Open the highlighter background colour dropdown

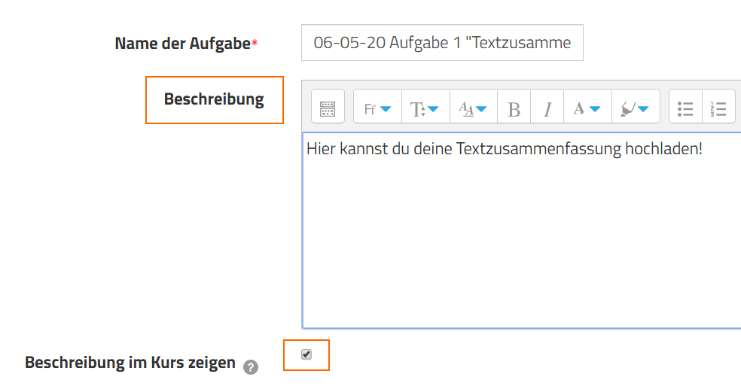[x=635, y=109]
